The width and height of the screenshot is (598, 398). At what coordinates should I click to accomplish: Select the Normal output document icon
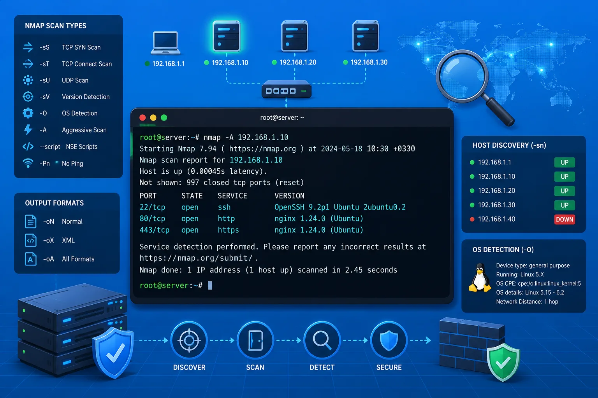tap(30, 221)
